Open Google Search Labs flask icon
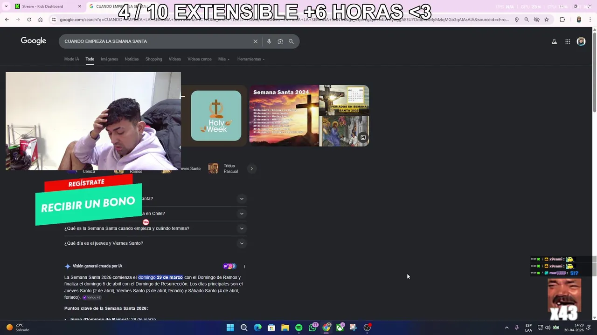 pos(554,41)
